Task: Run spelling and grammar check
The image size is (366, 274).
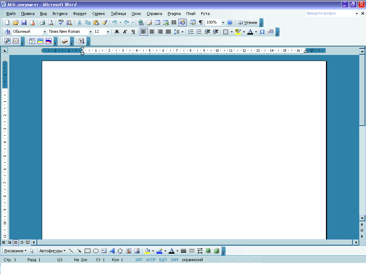Action: click(x=61, y=22)
